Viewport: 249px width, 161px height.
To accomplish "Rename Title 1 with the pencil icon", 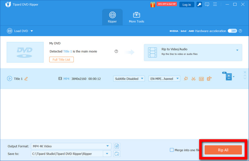I will coord(26,79).
